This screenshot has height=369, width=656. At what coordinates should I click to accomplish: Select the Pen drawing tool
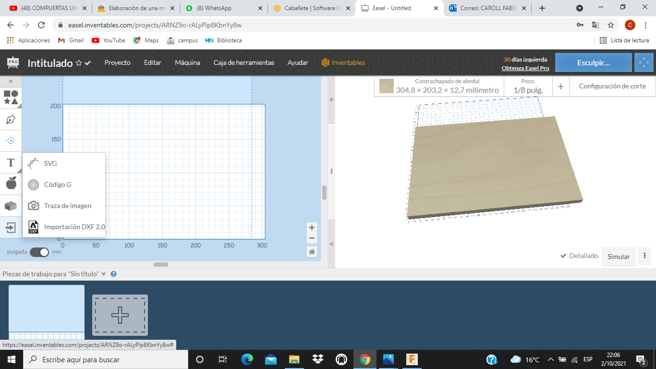[x=11, y=119]
